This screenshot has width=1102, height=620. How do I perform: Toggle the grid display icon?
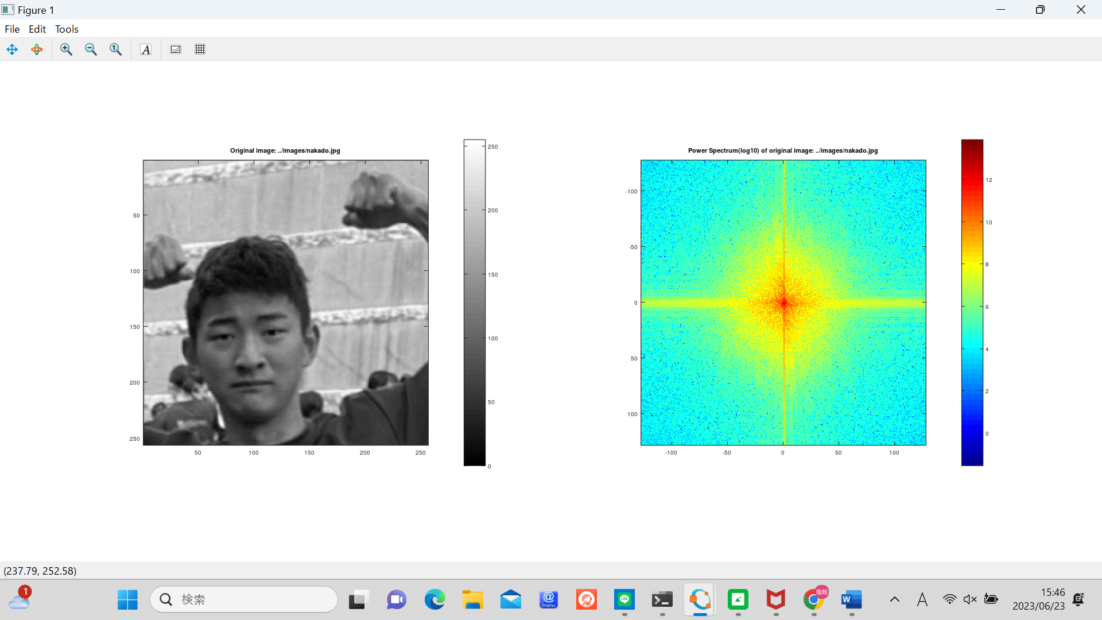(200, 49)
